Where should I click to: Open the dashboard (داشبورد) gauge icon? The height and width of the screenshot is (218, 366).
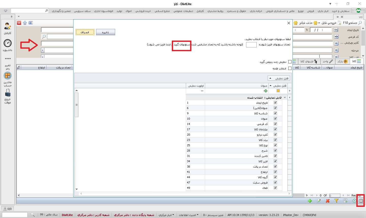(8, 43)
